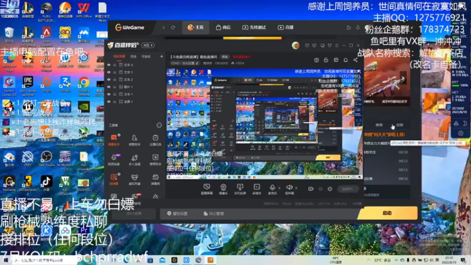Click the mail icon in 直播伴侣 title bar

coord(307,45)
